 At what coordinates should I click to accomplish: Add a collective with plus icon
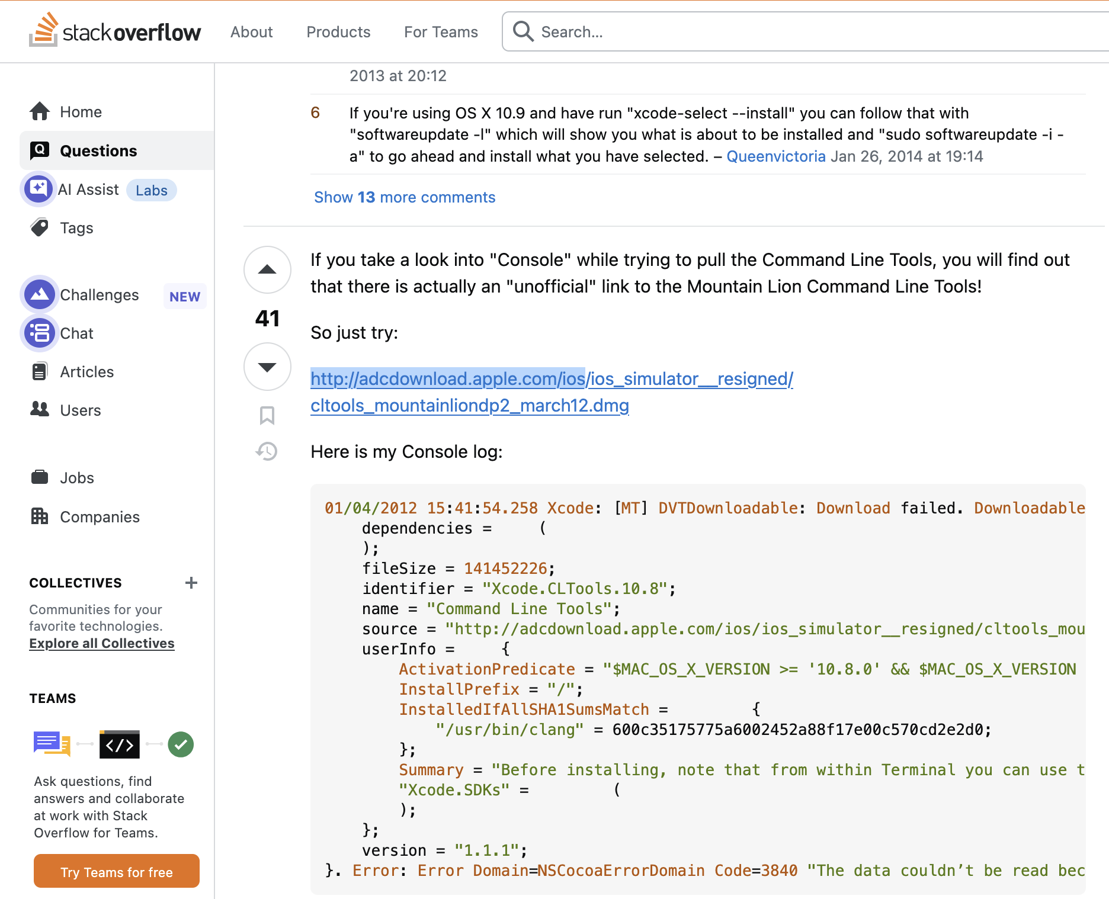(191, 583)
